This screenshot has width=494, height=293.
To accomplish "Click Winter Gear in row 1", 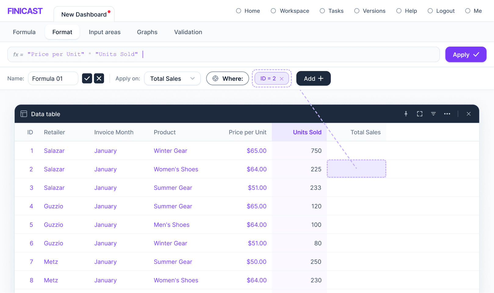I will click(x=170, y=151).
